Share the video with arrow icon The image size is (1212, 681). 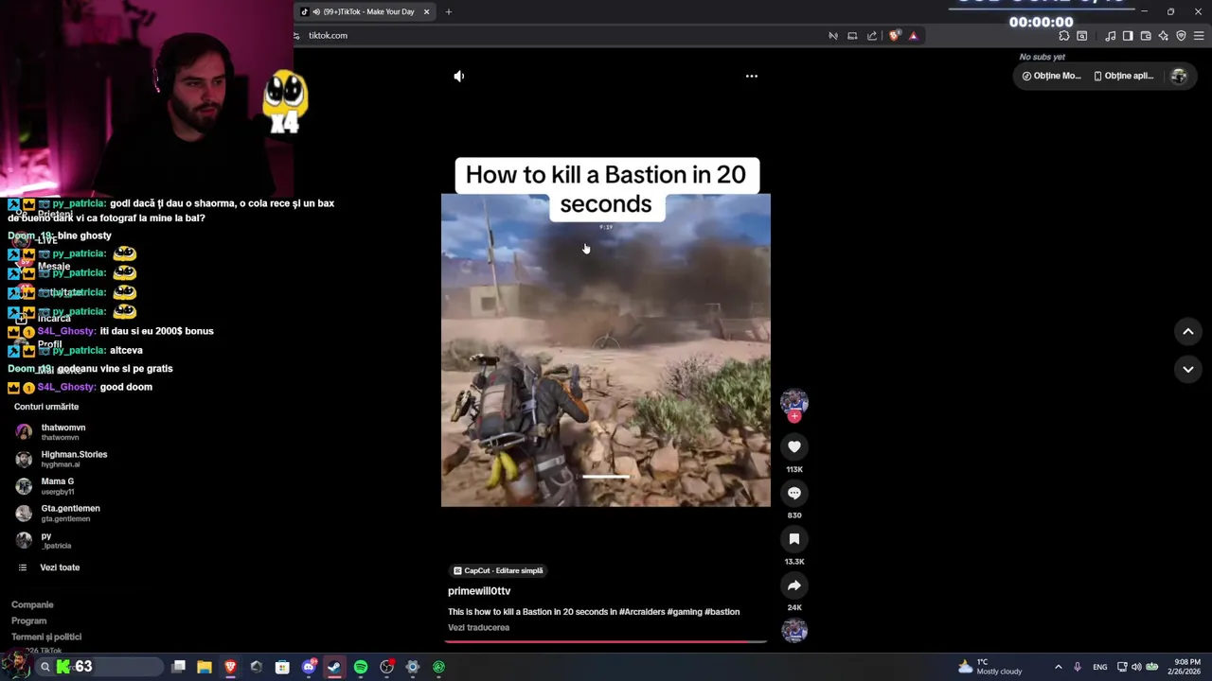(794, 585)
